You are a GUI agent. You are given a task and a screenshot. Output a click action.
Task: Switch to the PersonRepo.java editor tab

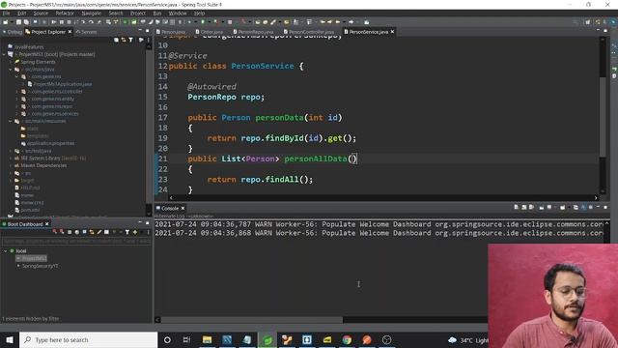(x=253, y=32)
